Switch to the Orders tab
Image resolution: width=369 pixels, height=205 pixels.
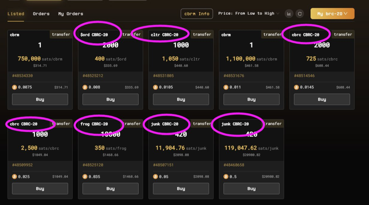tap(41, 14)
